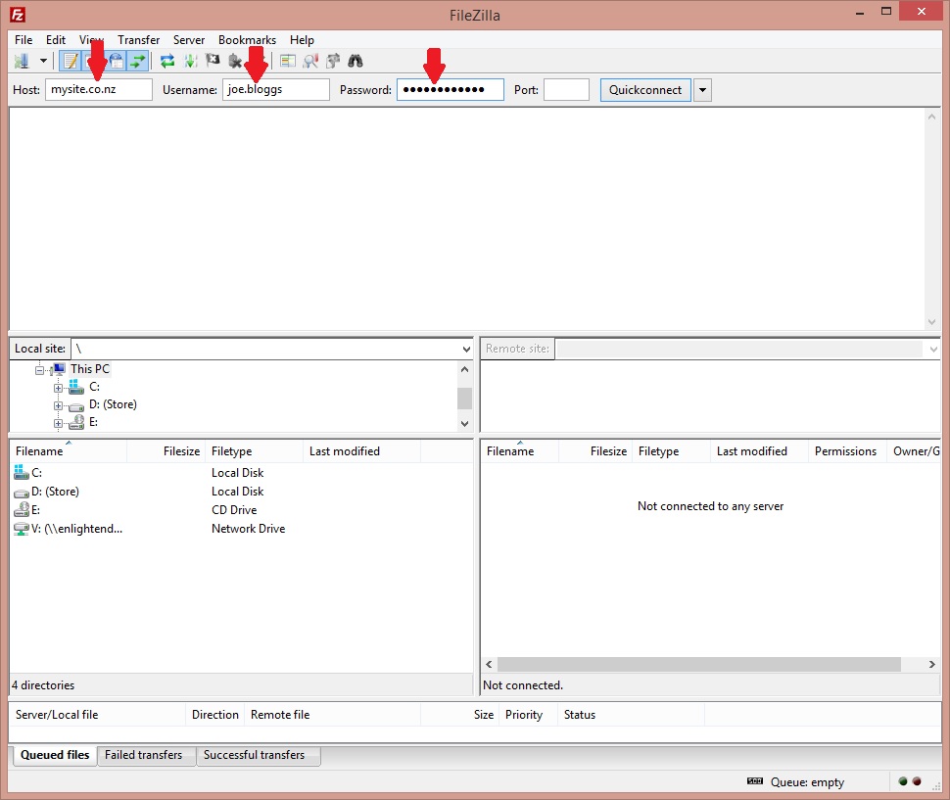Click the Quickconnect button
950x800 pixels.
tap(645, 90)
